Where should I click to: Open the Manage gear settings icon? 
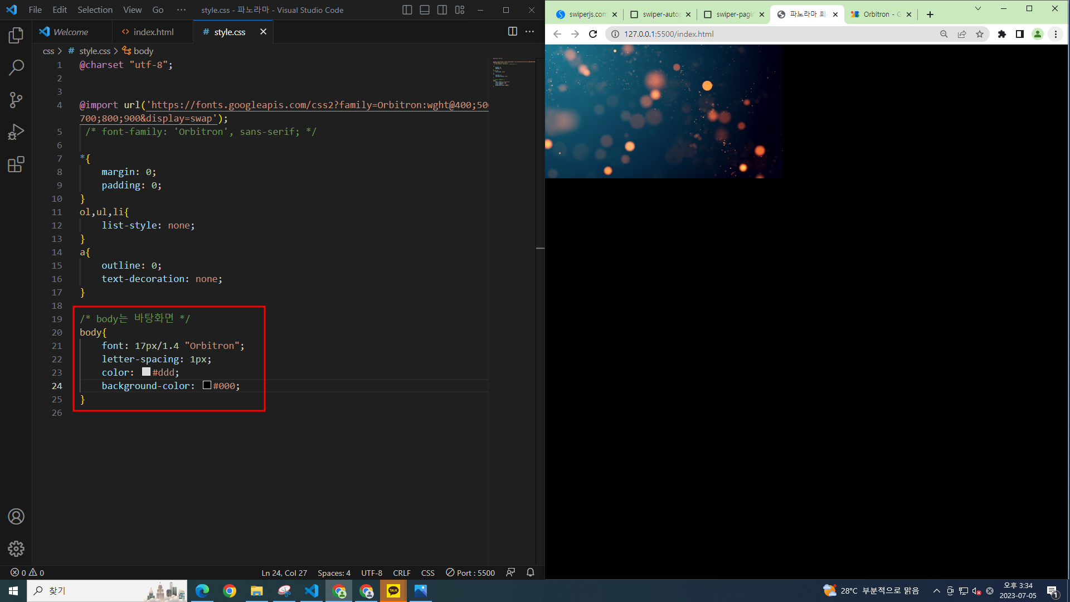(16, 549)
